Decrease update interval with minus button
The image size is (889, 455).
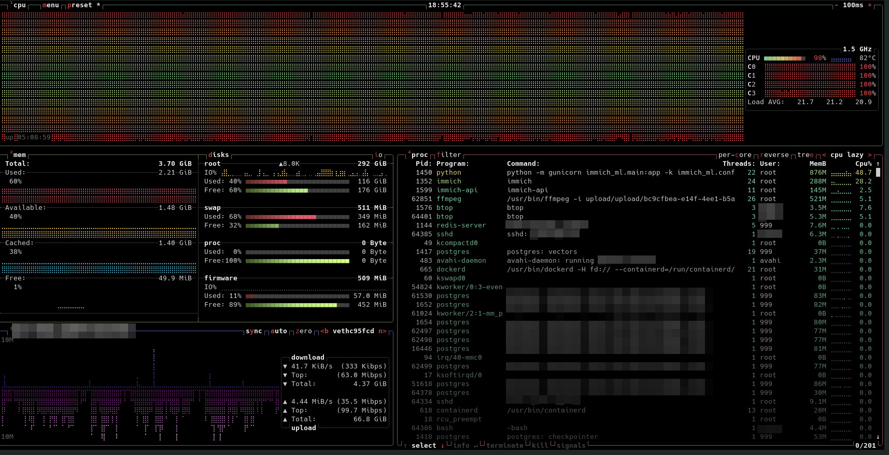pyautogui.click(x=836, y=5)
